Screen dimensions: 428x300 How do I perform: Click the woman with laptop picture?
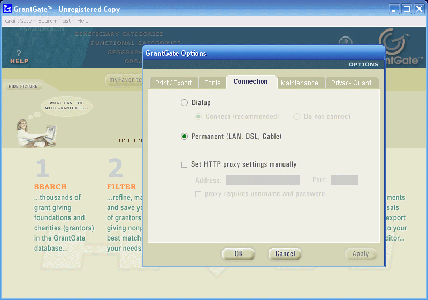point(36,133)
